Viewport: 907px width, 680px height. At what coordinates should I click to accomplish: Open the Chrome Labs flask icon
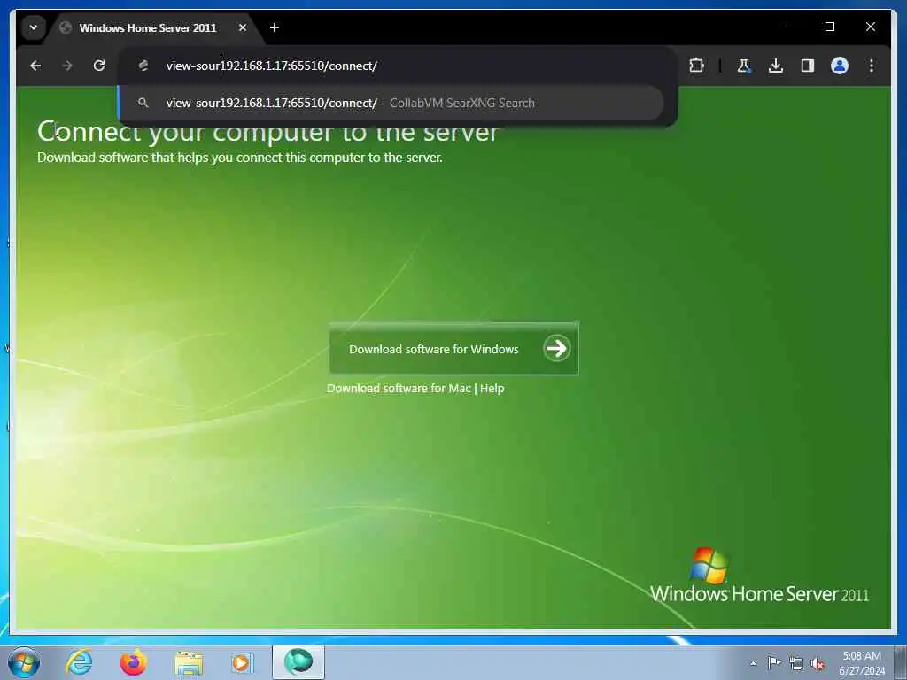744,66
